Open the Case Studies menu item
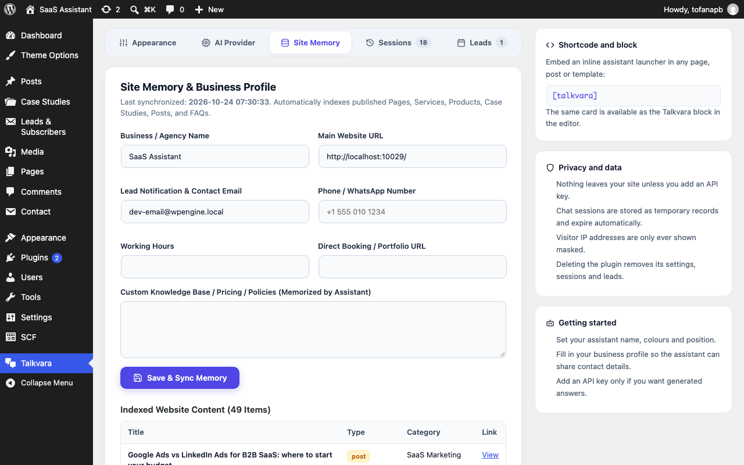The height and width of the screenshot is (465, 744). 45,102
